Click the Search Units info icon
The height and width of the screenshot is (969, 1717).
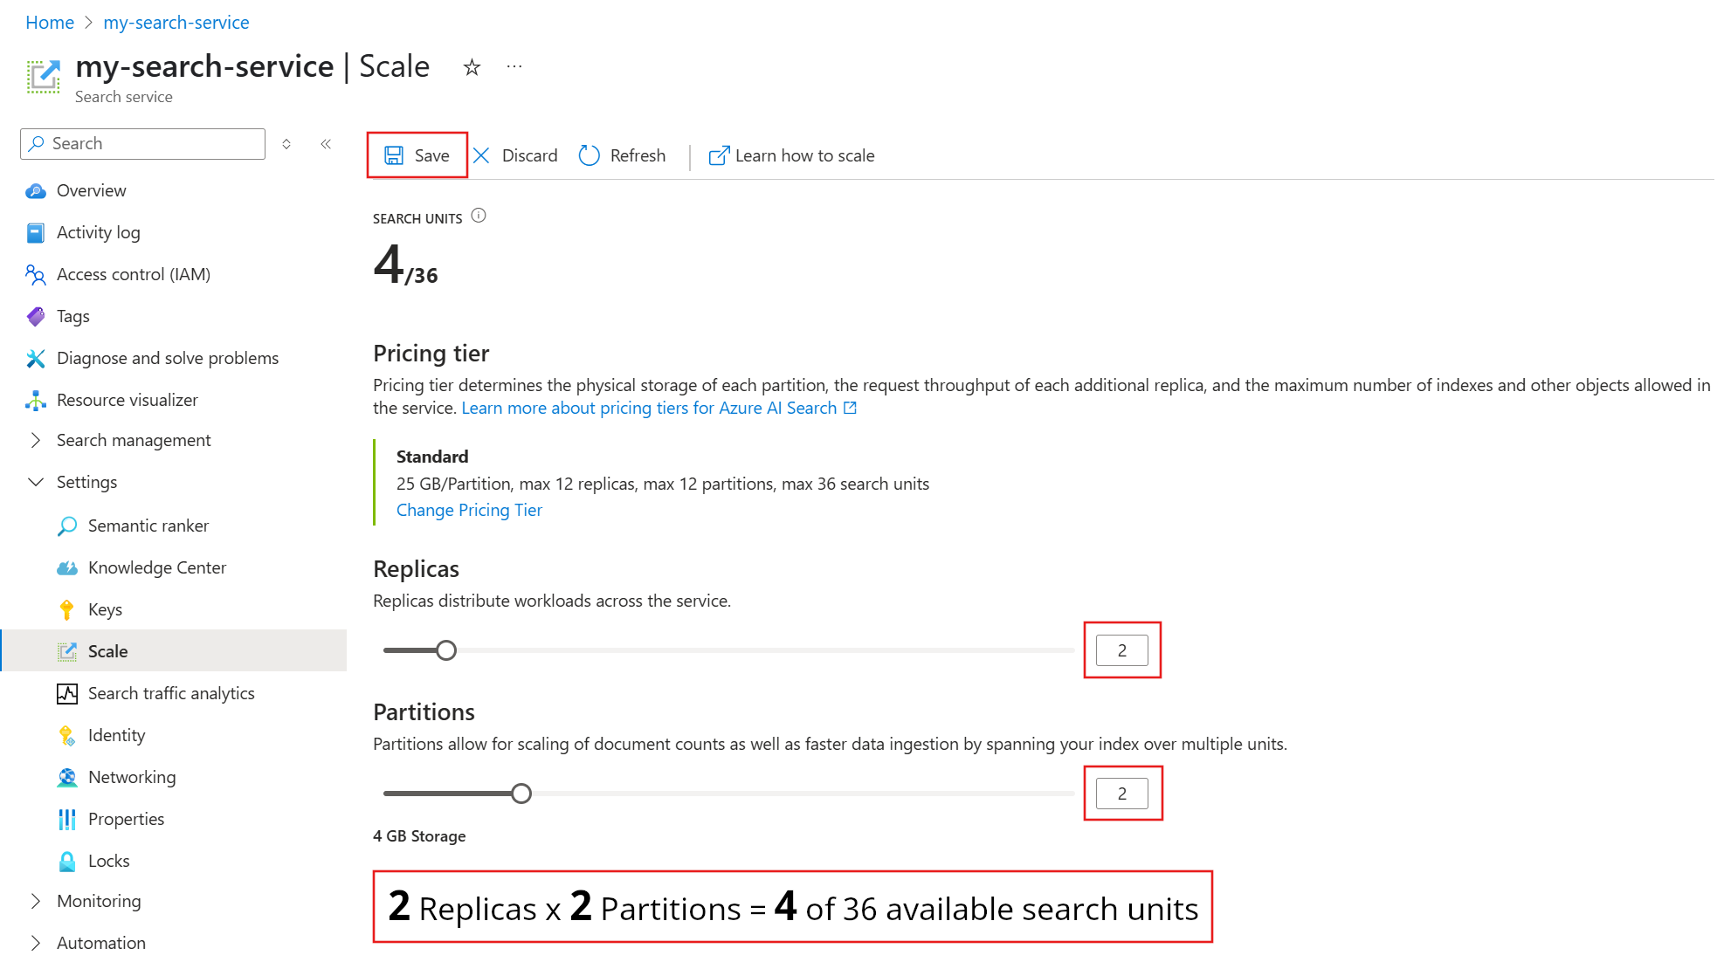[x=479, y=216]
